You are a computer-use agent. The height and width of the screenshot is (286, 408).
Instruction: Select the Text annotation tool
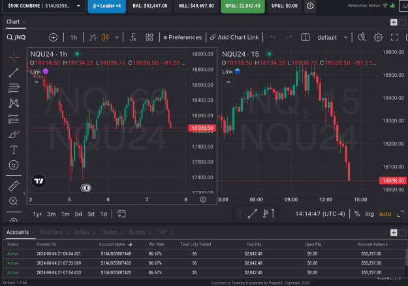tap(14, 150)
